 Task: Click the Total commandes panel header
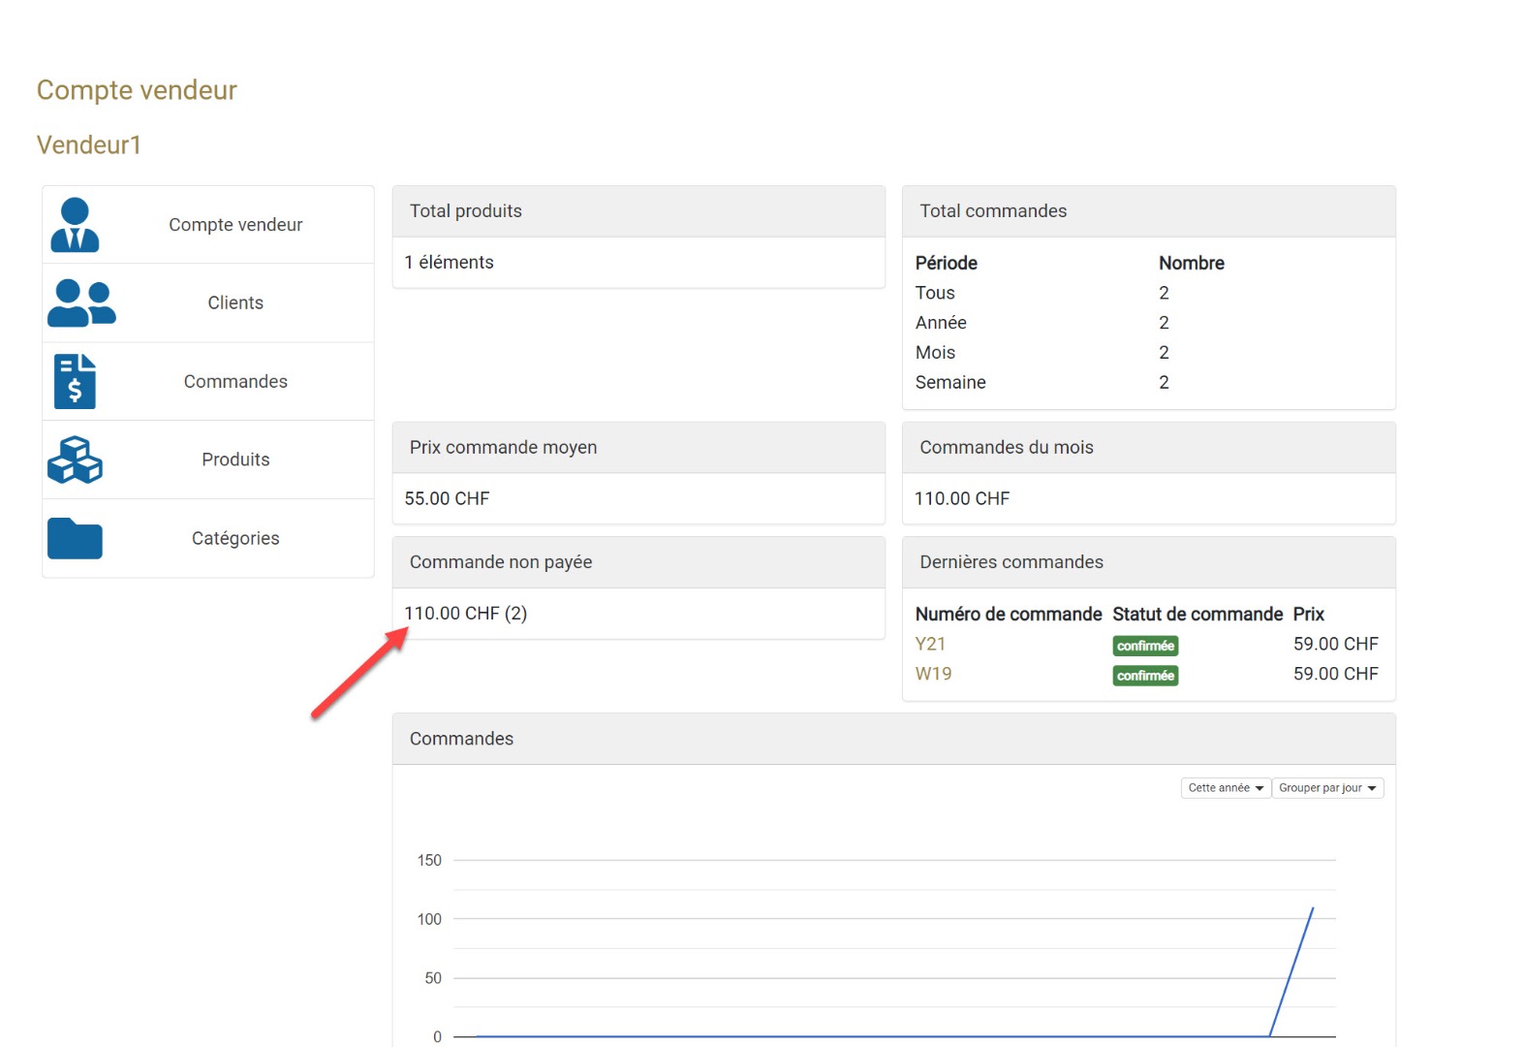pos(1148,211)
